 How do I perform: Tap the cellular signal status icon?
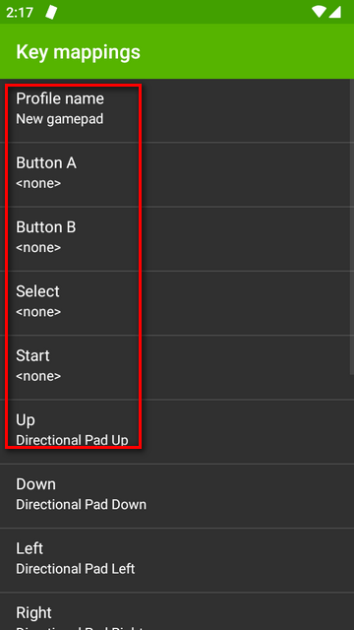point(334,12)
